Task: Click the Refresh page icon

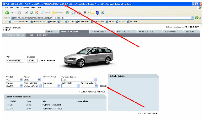Action: click(32, 13)
